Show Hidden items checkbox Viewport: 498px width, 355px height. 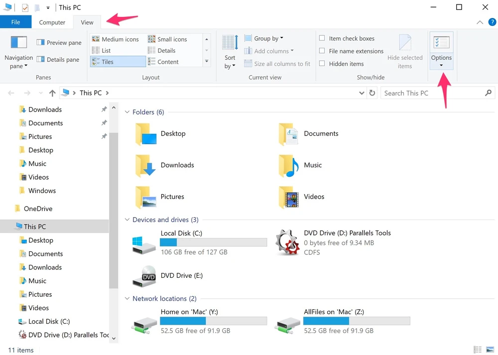pyautogui.click(x=322, y=64)
